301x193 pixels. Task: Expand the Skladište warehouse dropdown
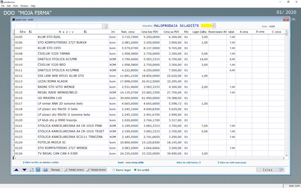214,26
